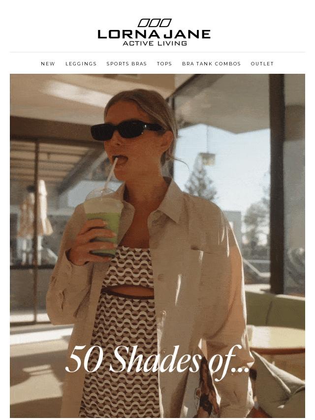
Task: Visit the BRA TANK COMBOS section
Action: pyautogui.click(x=212, y=64)
